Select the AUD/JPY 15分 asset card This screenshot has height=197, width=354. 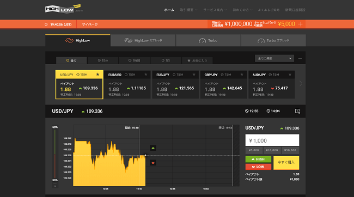coord(272,84)
